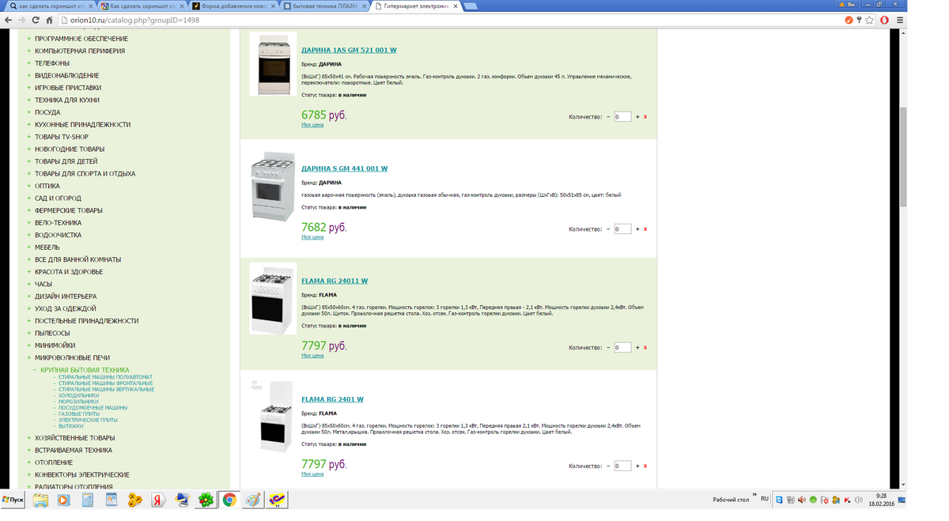Launch ICQ from the taskbar
The width and height of the screenshot is (949, 521).
(x=206, y=500)
